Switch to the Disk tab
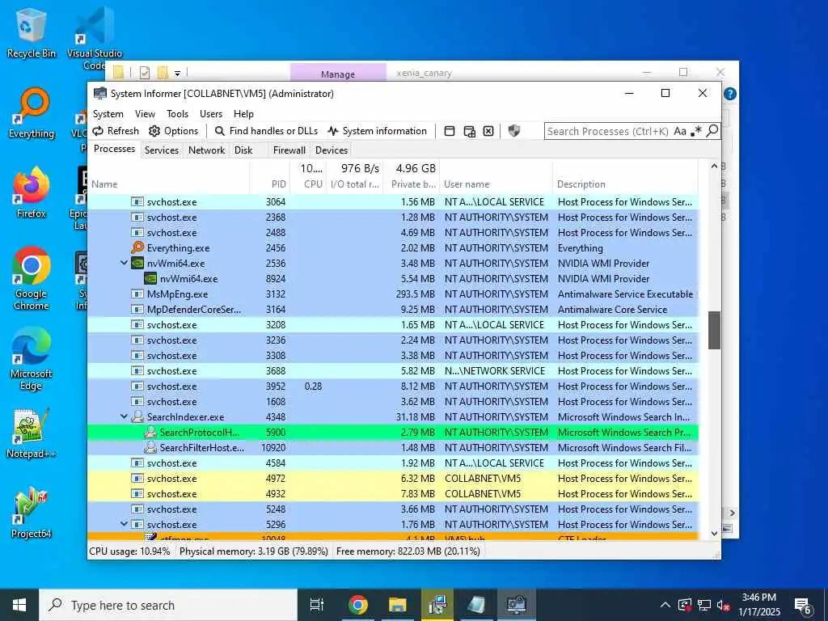 (243, 150)
